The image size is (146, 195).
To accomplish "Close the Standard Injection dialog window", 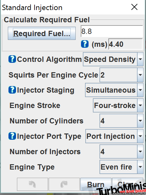I will pos(134,7).
